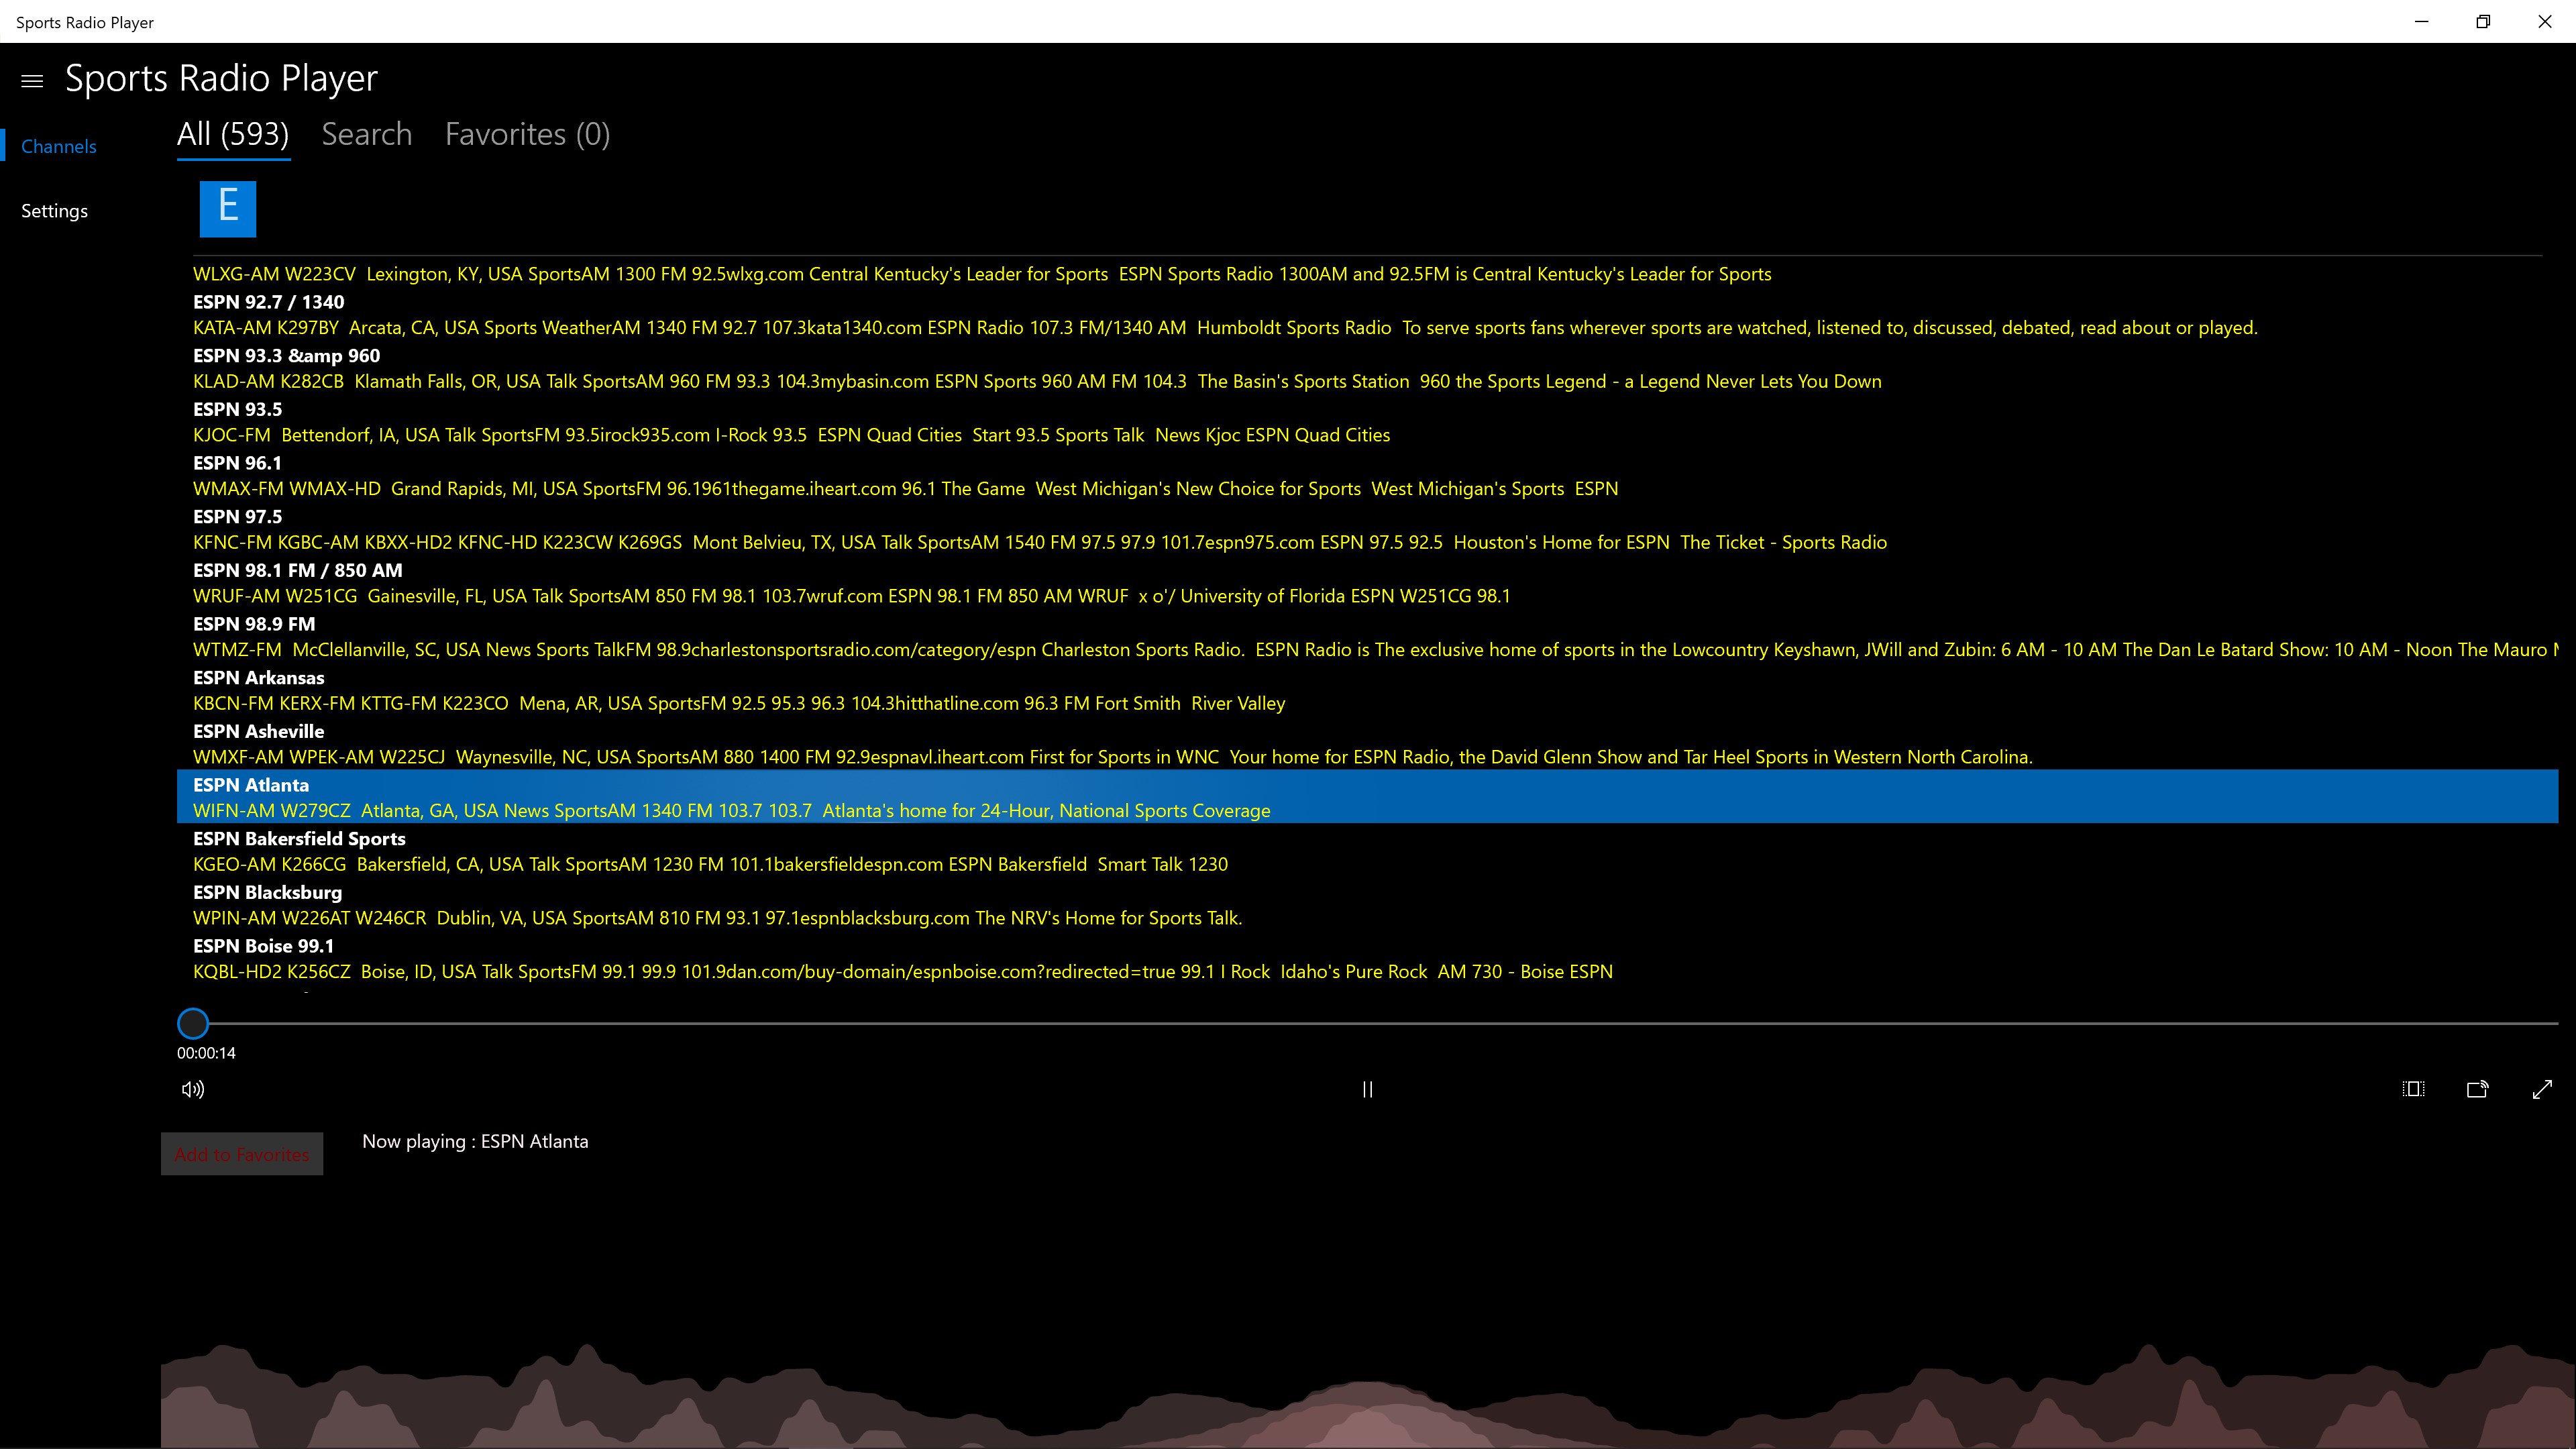Jump to letter group E tile
The width and height of the screenshot is (2576, 1449).
pos(228,208)
